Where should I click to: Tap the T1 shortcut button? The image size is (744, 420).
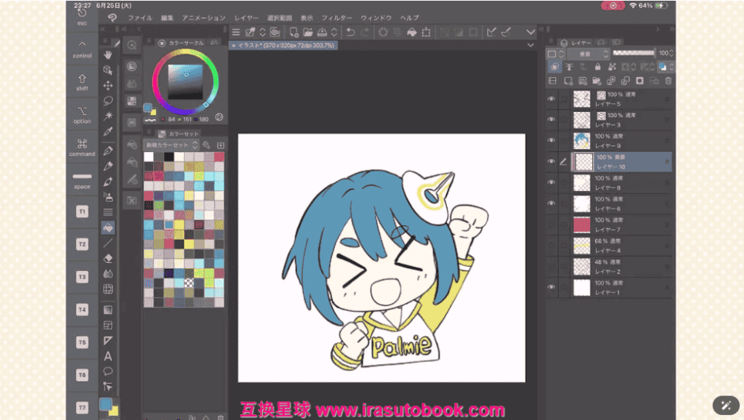82,211
